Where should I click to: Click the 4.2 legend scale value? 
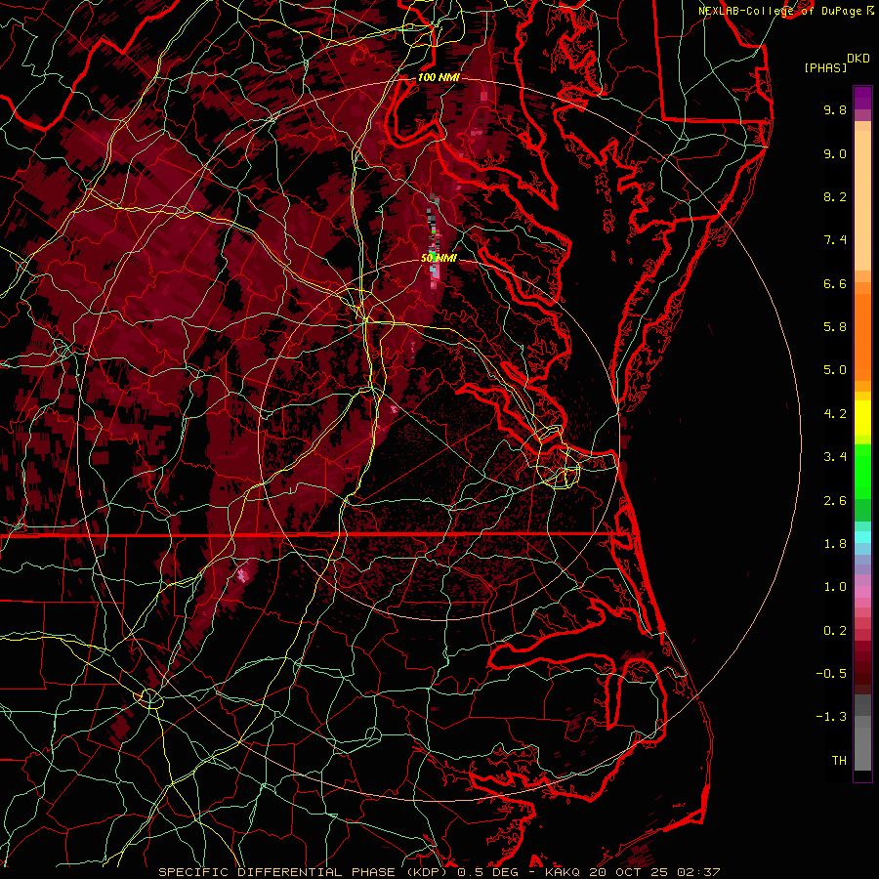835,414
